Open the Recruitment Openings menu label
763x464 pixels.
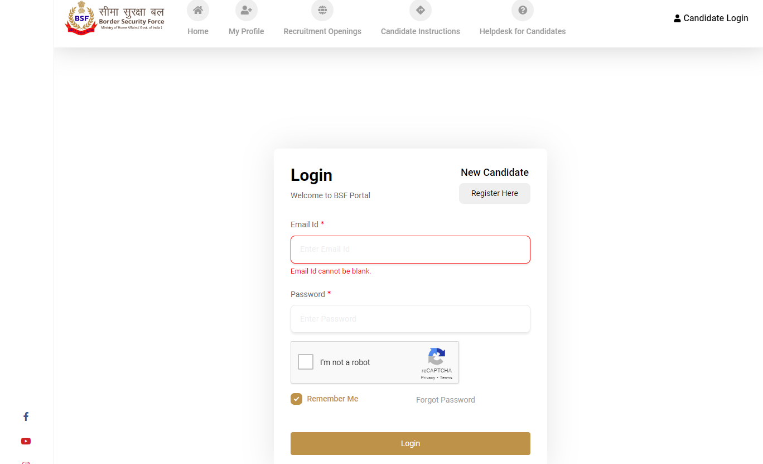click(x=322, y=31)
